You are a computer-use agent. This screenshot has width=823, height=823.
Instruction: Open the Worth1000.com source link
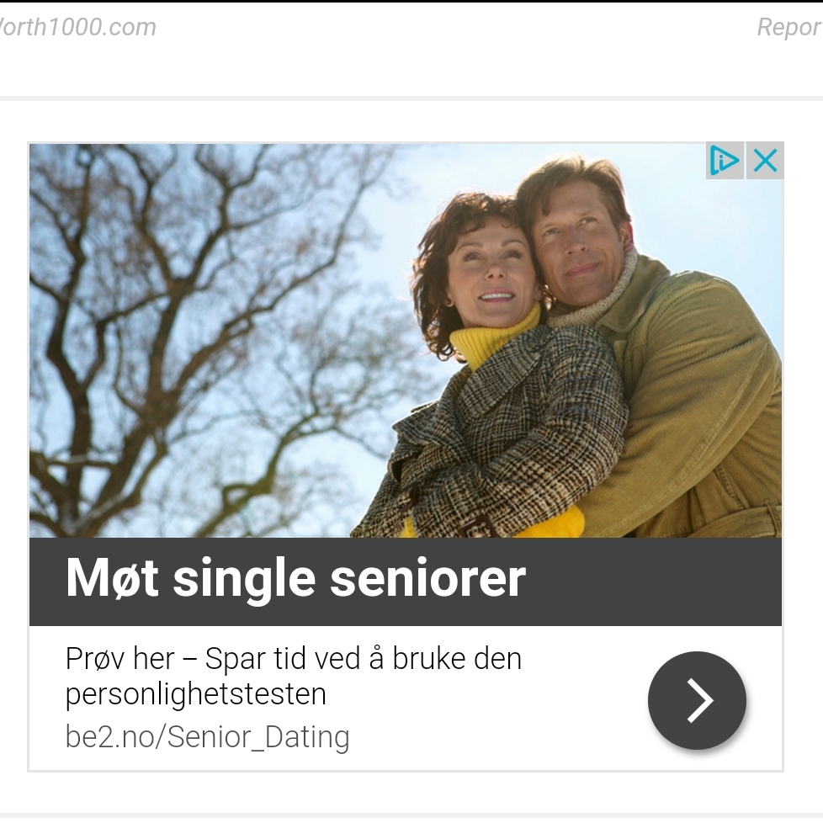coord(77,27)
